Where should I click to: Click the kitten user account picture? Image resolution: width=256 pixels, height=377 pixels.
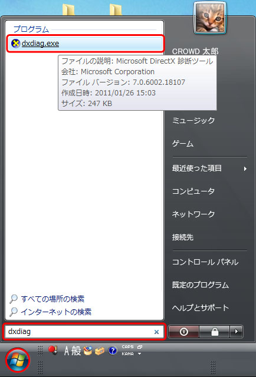pyautogui.click(x=210, y=18)
